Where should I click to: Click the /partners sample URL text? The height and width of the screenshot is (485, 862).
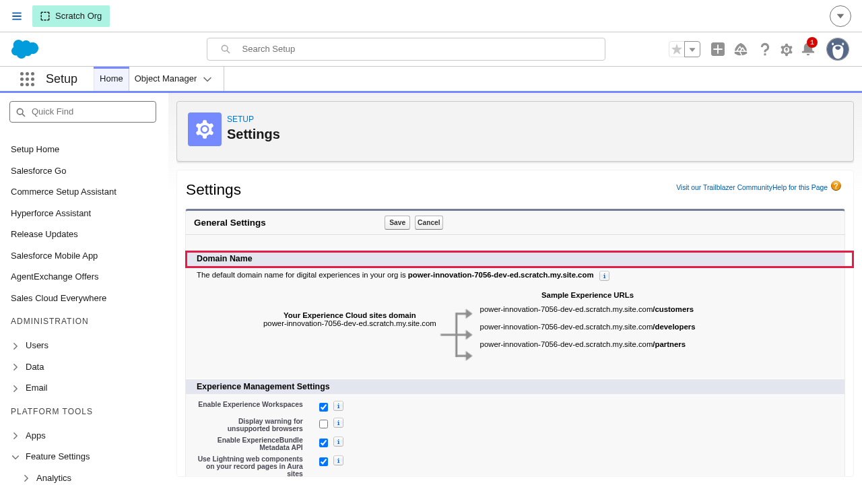583,344
